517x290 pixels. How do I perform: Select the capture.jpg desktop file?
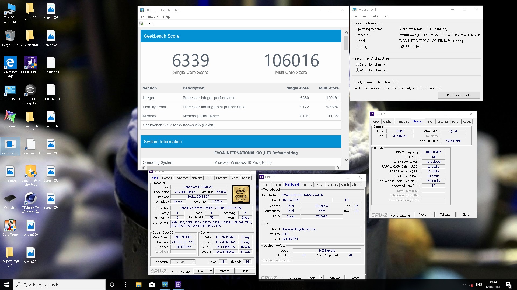click(10, 147)
